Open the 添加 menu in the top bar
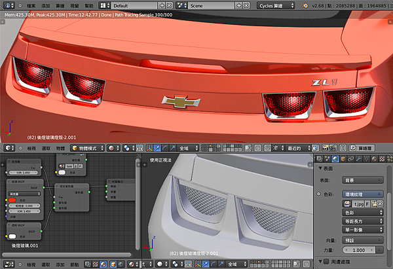Screen dimensions: 393x269 [46, 5]
